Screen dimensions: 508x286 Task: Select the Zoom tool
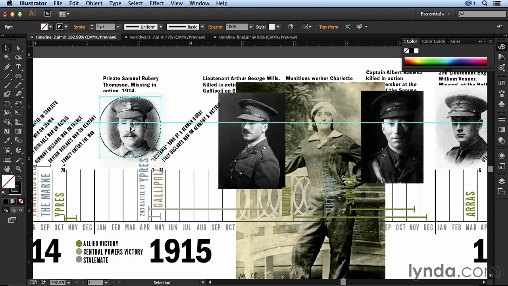point(18,169)
